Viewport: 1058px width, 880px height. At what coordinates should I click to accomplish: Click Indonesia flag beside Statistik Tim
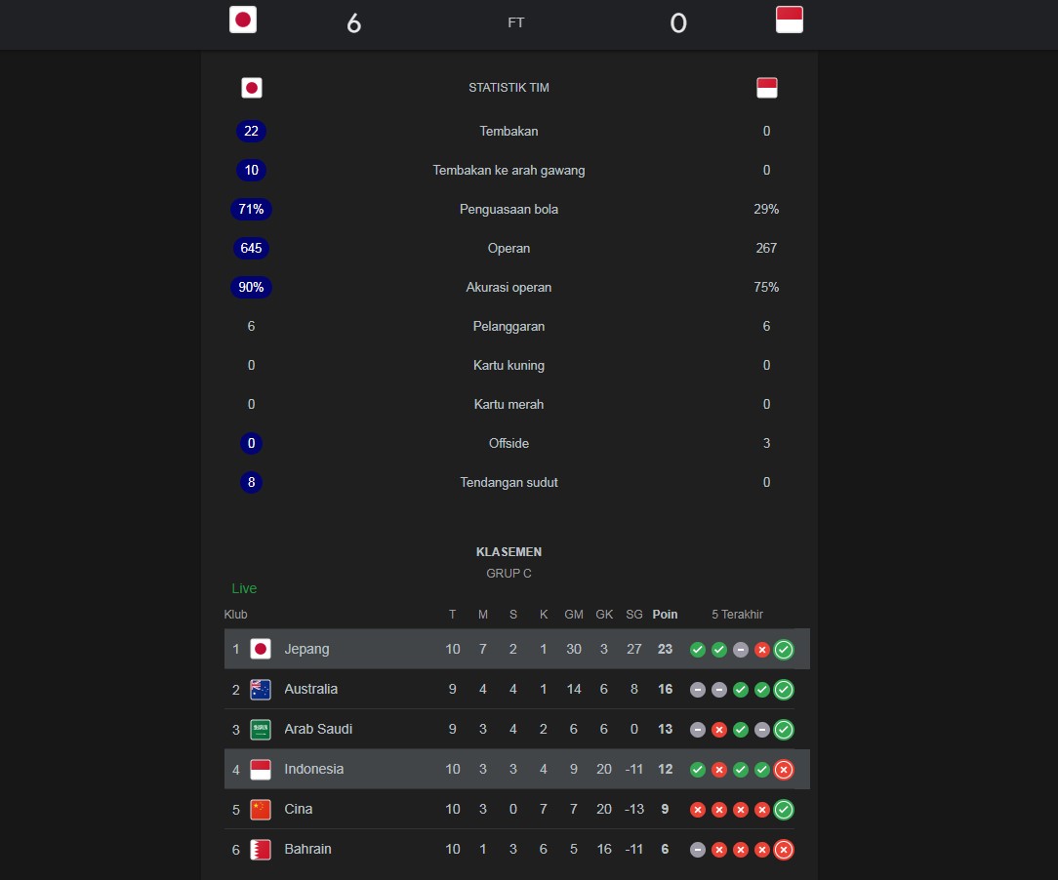click(766, 88)
